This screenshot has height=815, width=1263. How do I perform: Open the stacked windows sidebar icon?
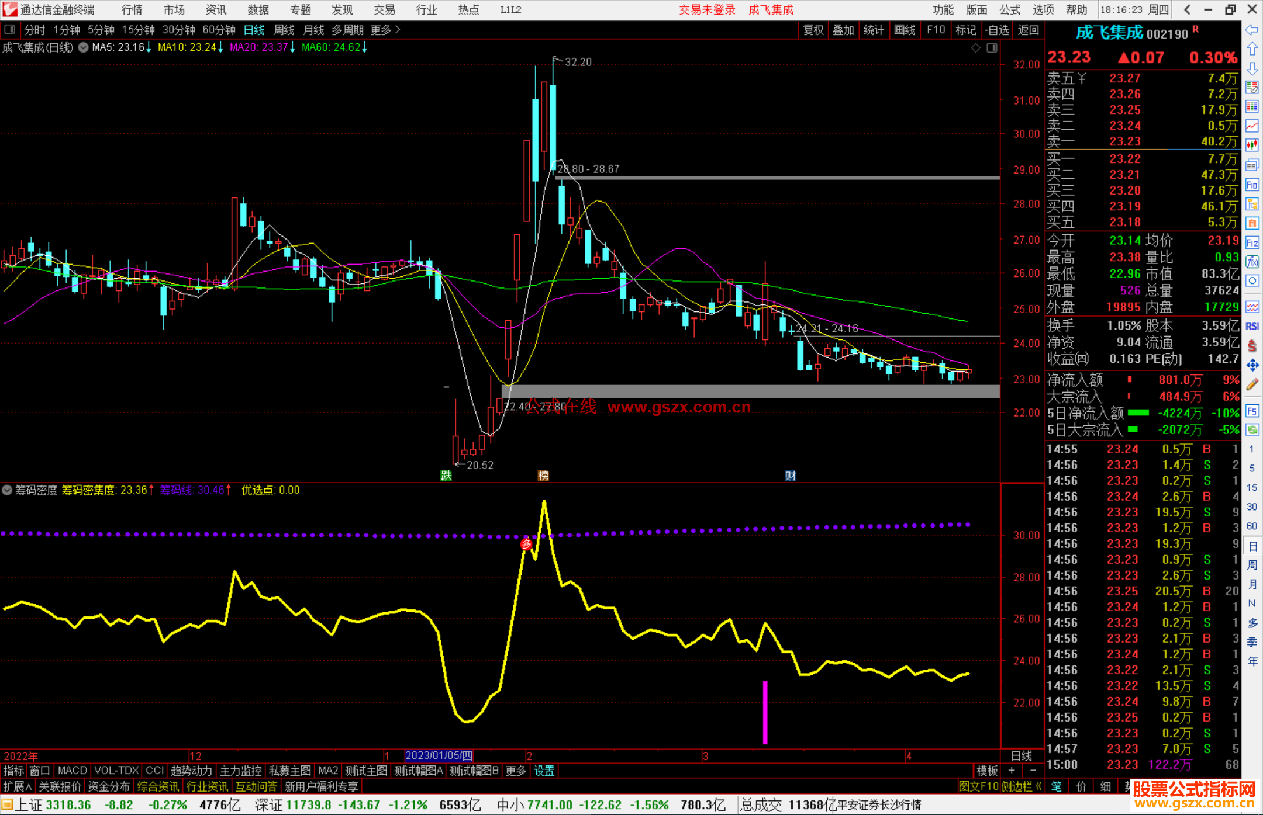coord(1252,165)
